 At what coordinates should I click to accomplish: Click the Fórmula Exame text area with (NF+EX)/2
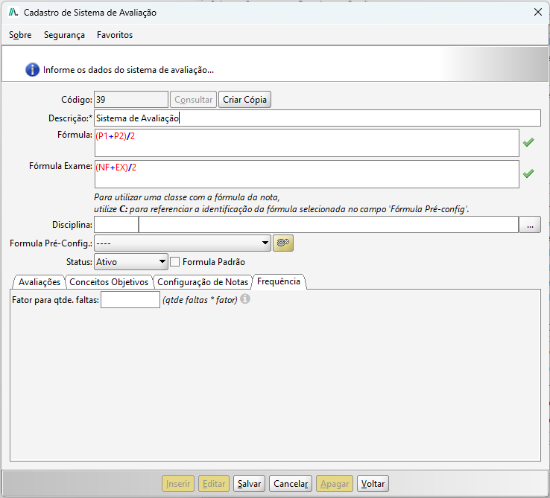point(307,174)
